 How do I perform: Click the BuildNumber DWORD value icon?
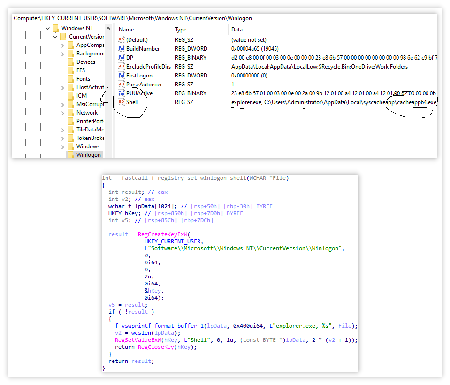point(122,48)
